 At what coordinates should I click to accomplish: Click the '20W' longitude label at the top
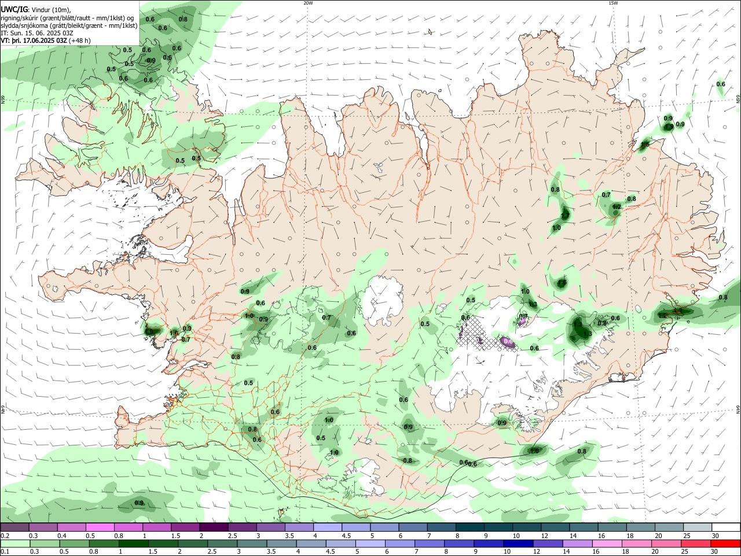[308, 3]
